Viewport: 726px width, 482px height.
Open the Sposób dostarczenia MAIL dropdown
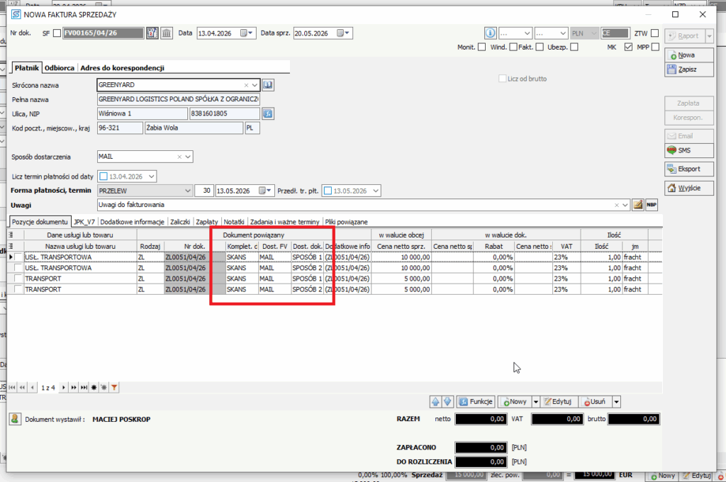[x=187, y=157]
